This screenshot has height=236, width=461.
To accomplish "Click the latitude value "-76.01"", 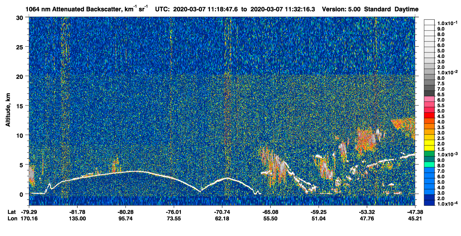I will (x=174, y=212).
